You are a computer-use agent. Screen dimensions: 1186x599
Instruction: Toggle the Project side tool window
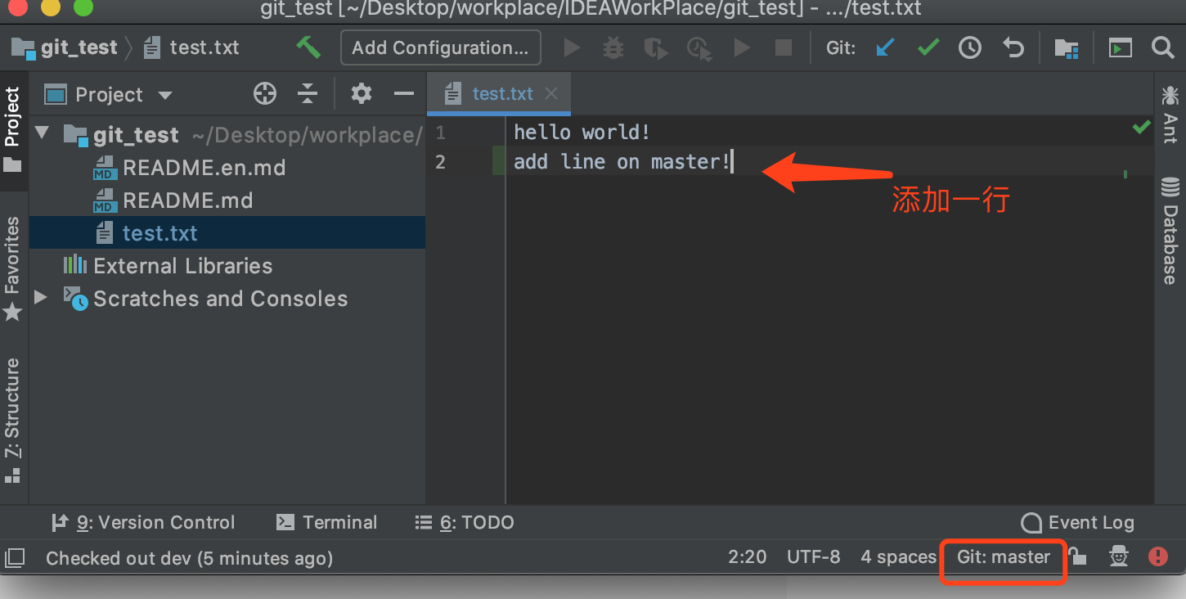pyautogui.click(x=12, y=131)
